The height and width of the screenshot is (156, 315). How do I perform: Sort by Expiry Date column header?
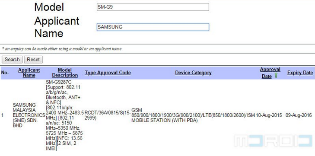pos(300,73)
